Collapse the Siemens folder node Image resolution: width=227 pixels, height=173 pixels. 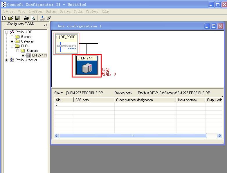[x=17, y=51]
